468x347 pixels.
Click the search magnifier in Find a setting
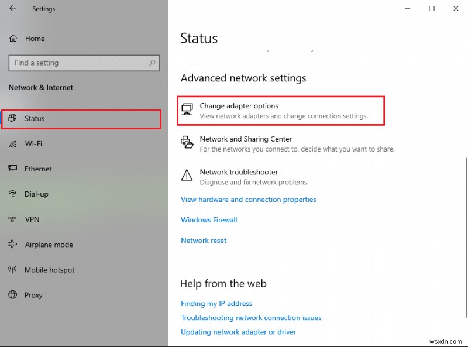pyautogui.click(x=151, y=63)
